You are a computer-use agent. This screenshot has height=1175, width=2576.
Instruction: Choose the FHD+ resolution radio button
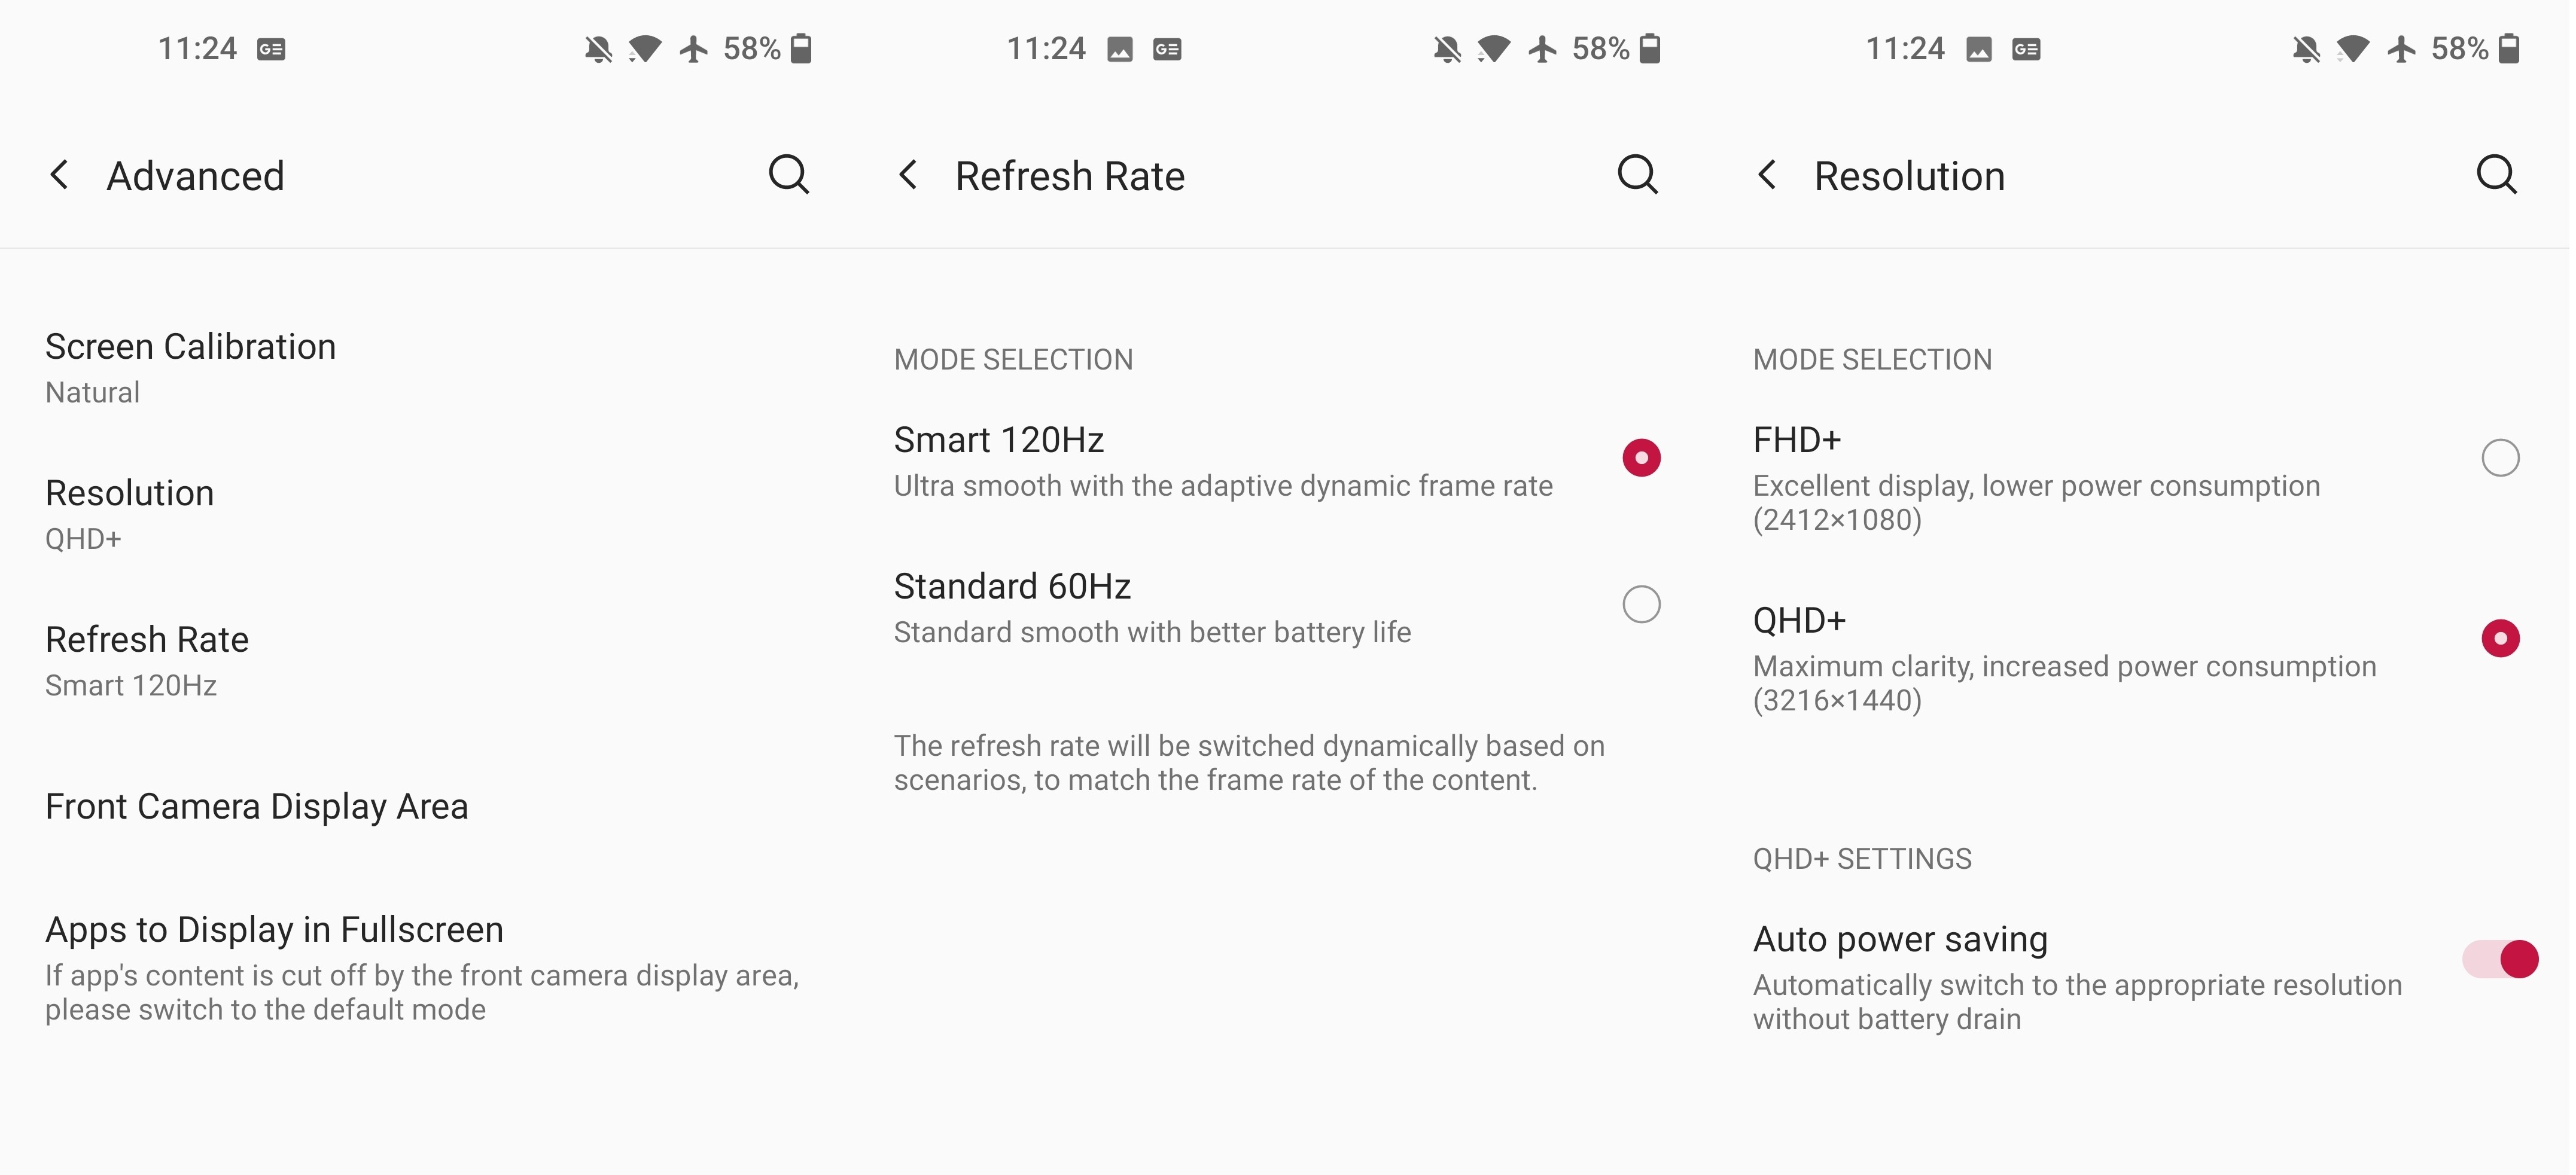(x=2500, y=457)
